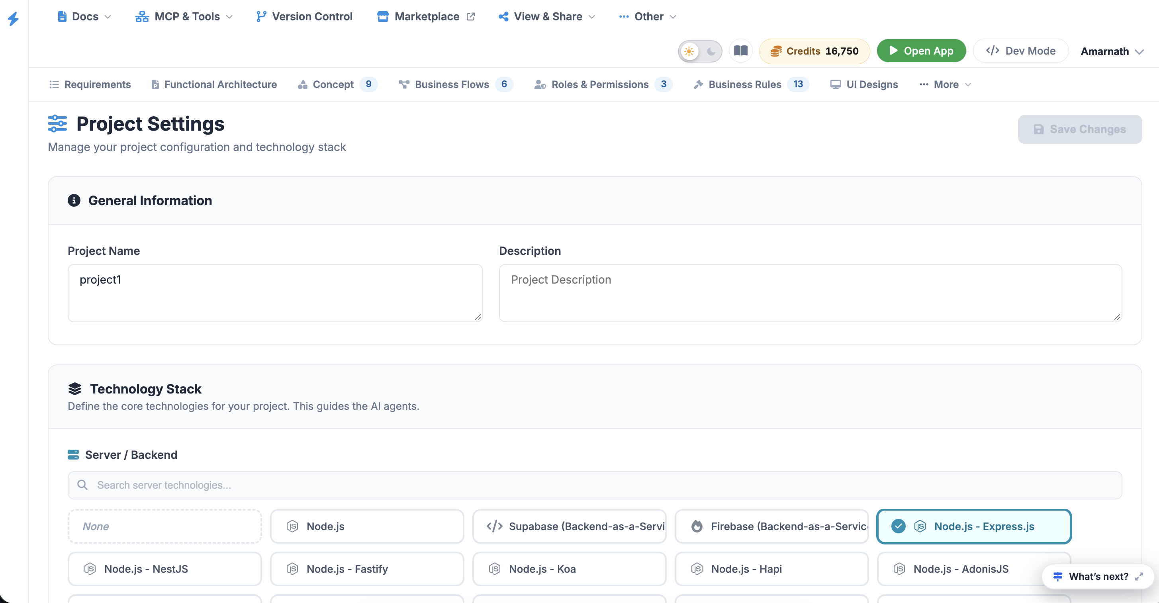The image size is (1159, 603).
Task: Click the lightning bolt logo icon
Action: tap(13, 18)
